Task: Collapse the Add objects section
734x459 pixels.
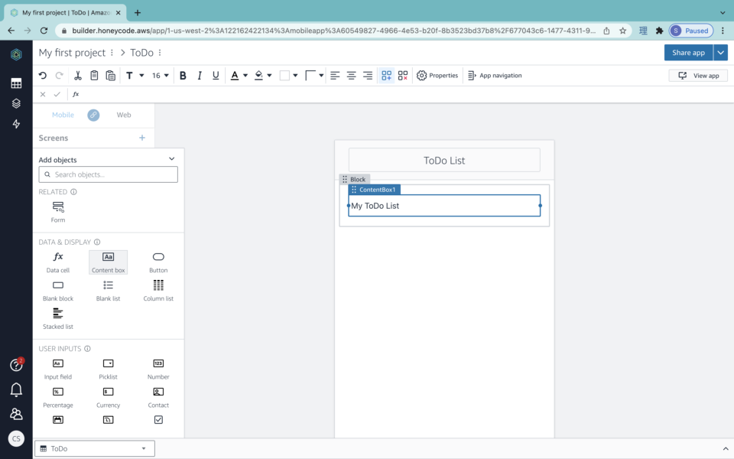Action: click(171, 159)
